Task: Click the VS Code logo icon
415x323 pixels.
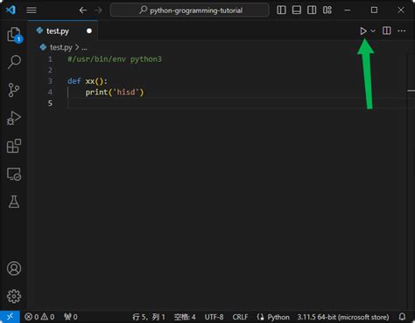Action: pos(11,10)
